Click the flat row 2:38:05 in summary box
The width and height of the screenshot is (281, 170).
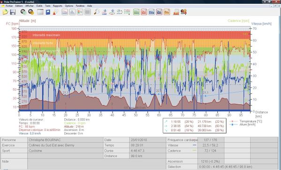pyautogui.click(x=194, y=126)
